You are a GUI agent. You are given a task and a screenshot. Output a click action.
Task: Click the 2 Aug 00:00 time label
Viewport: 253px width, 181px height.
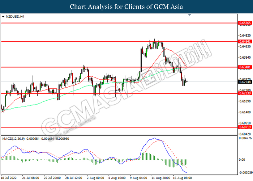pyautogui.click(x=95, y=178)
